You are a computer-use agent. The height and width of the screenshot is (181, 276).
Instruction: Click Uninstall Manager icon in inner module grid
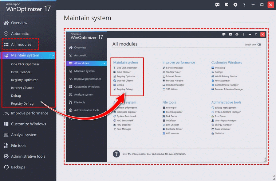pyautogui.click(x=164, y=85)
